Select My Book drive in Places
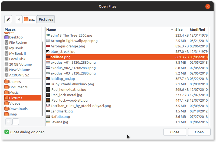This screenshot has height=142, width=216. pyautogui.click(x=23, y=48)
